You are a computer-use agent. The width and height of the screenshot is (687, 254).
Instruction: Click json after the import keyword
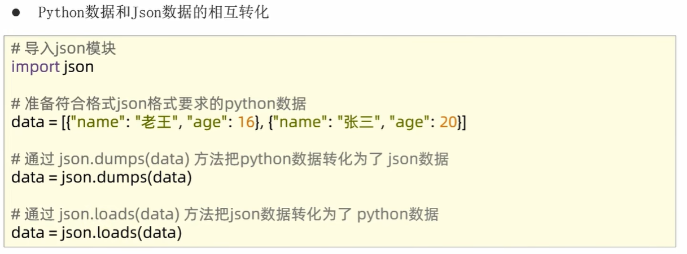79,67
